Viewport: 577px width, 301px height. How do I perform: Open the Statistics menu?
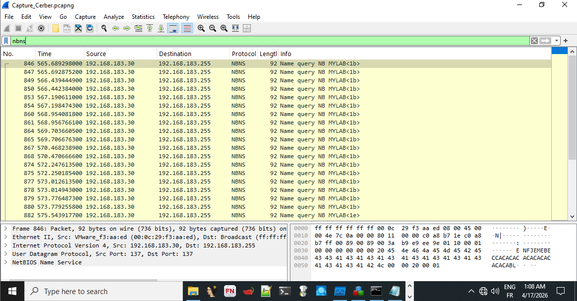pyautogui.click(x=143, y=16)
